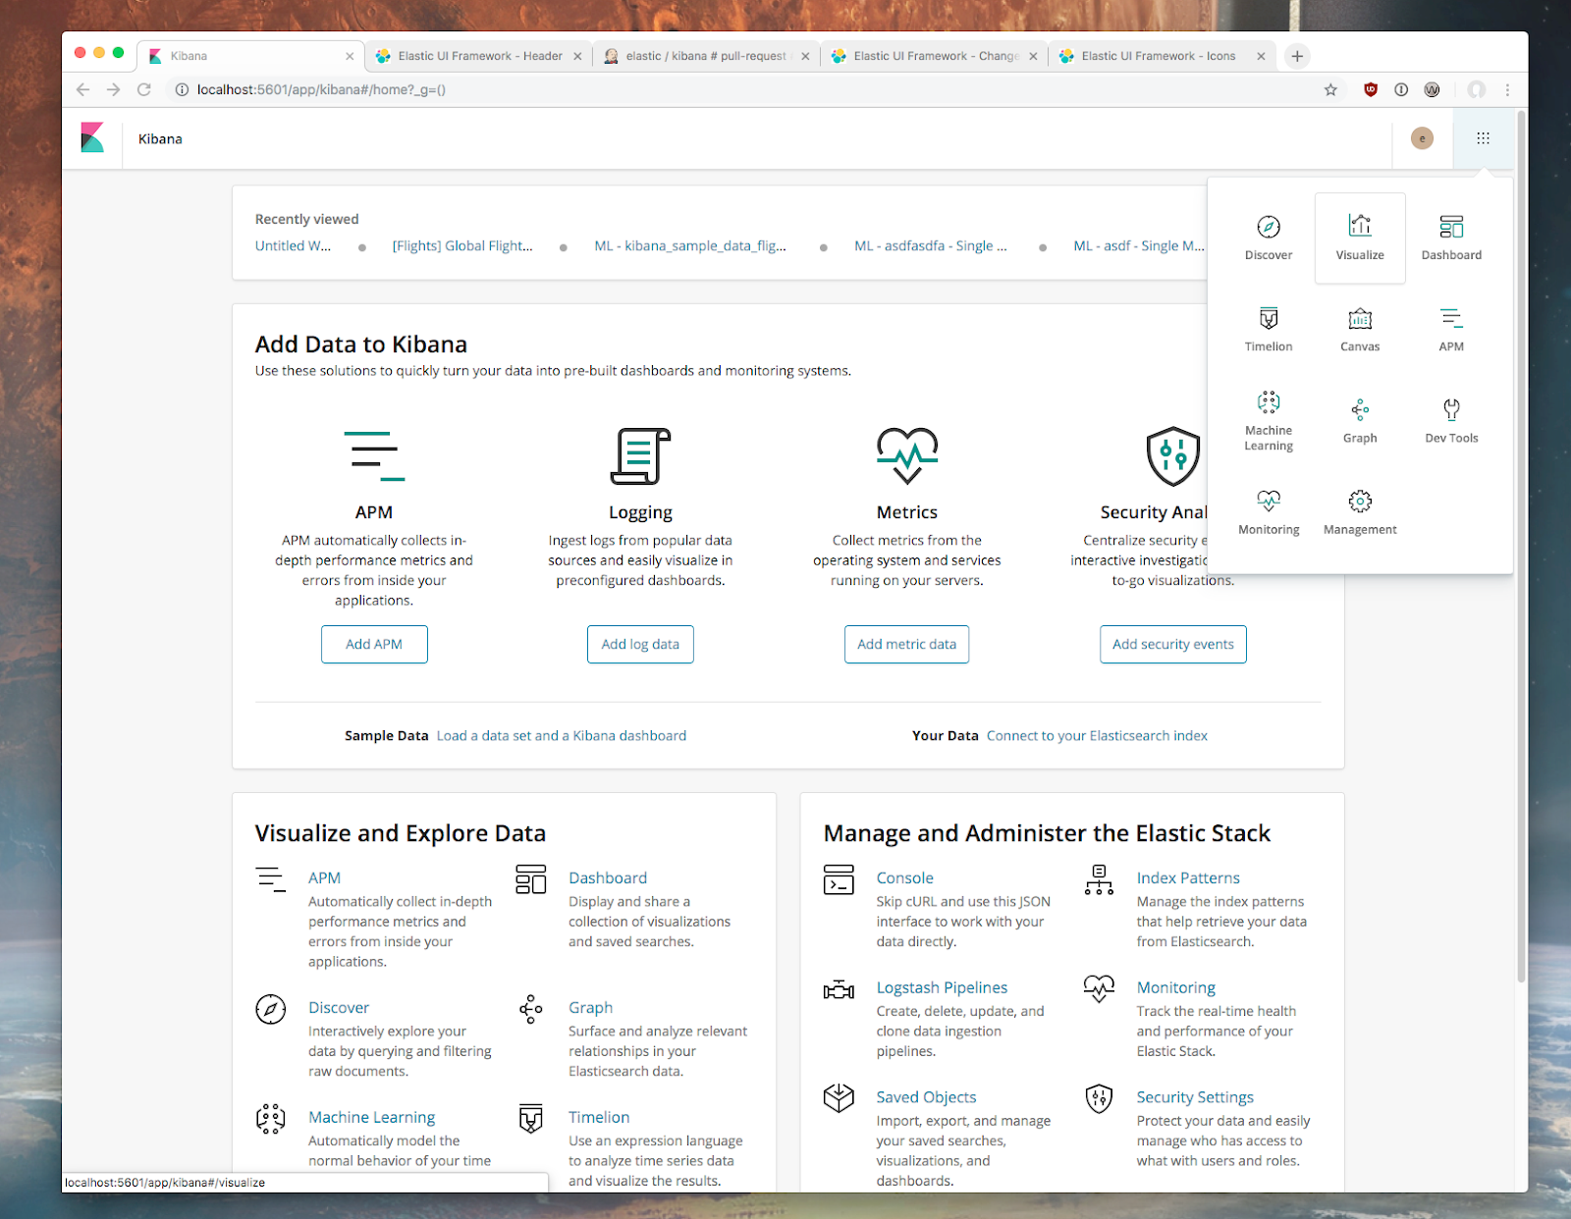Screen dimensions: 1571x1219
Task: Click the Security Settings shield icon
Action: click(x=1099, y=1098)
